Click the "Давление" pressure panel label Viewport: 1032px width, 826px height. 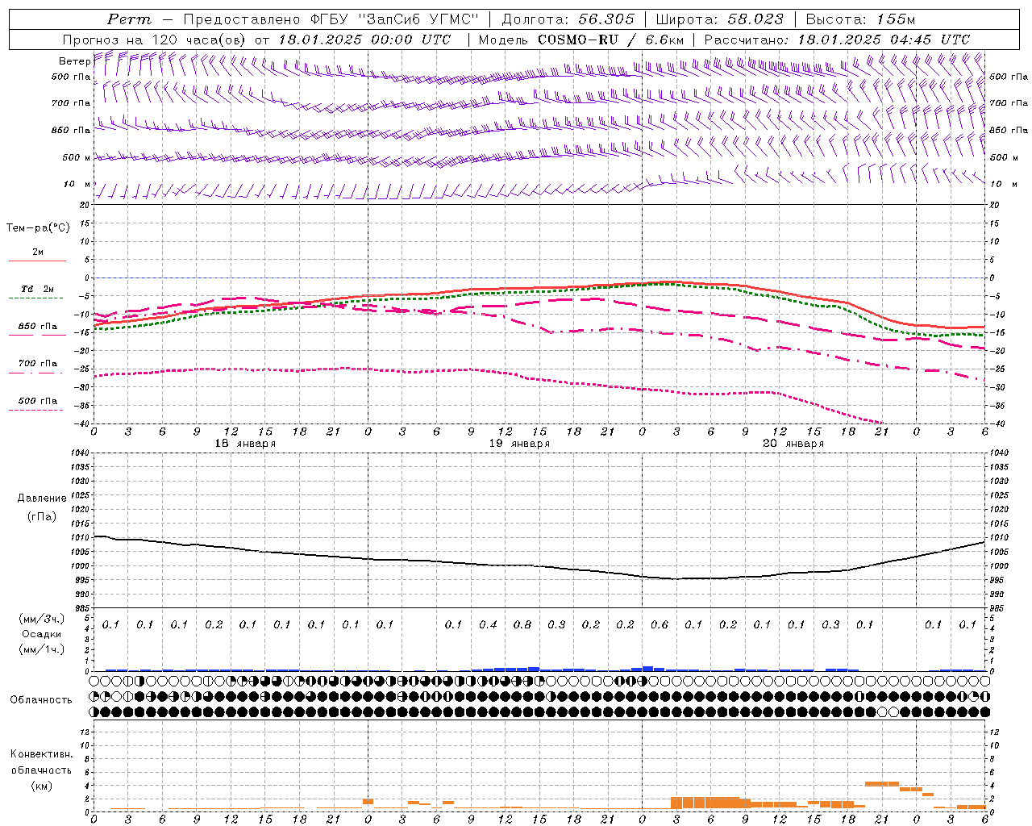click(x=42, y=498)
